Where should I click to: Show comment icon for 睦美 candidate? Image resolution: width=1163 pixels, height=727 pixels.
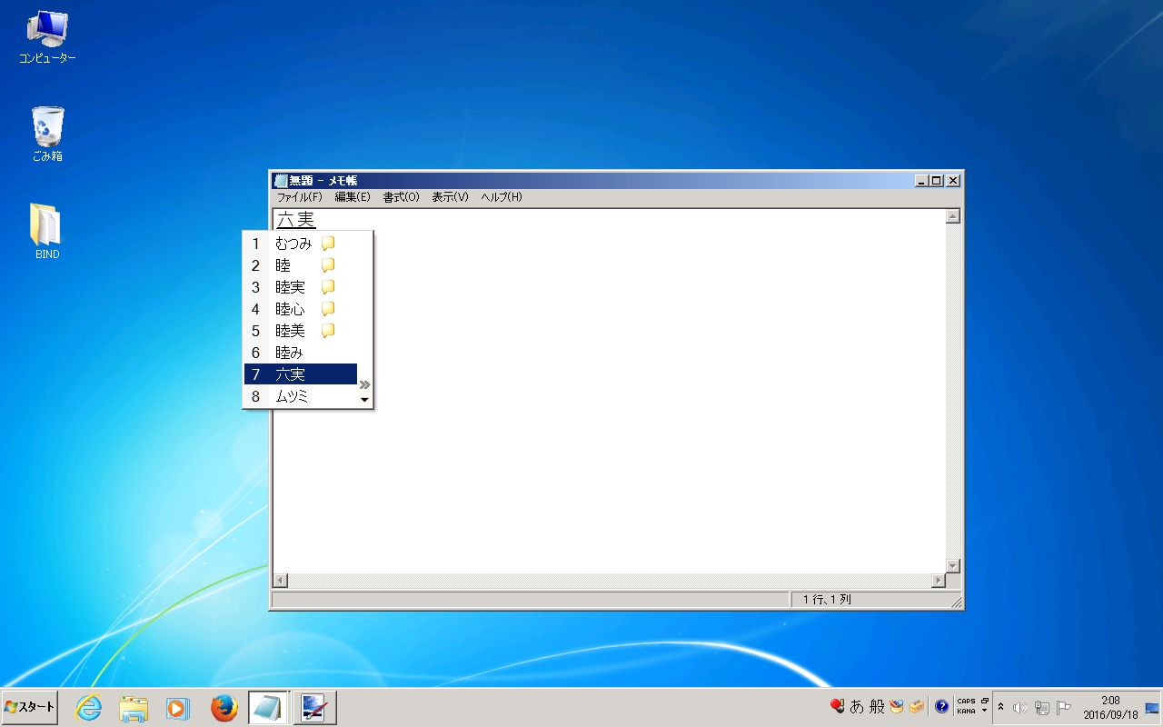[329, 331]
